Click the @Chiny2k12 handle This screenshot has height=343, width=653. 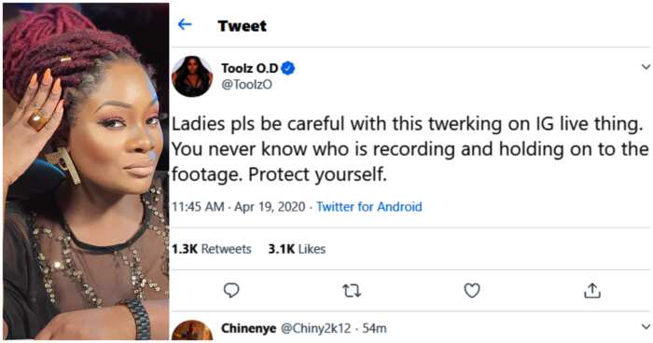pos(316,328)
